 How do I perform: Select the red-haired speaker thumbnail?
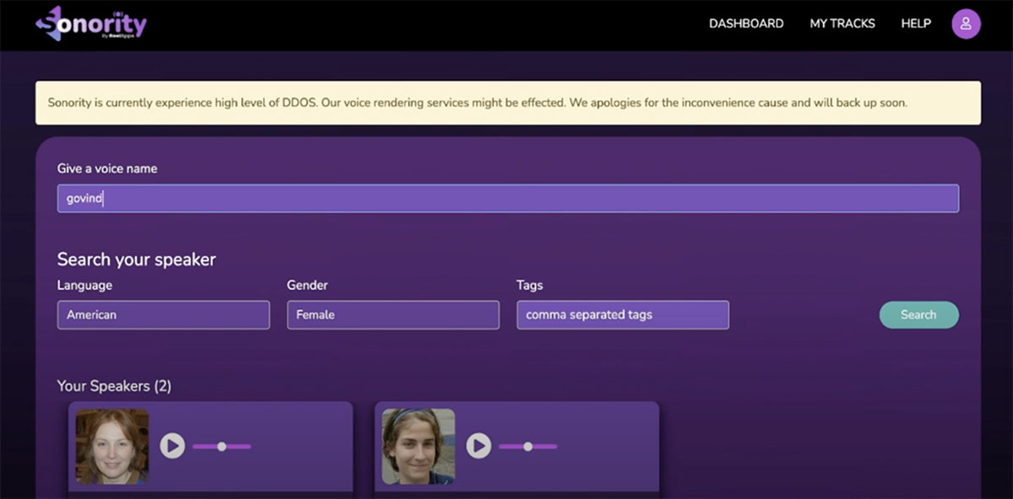112,447
